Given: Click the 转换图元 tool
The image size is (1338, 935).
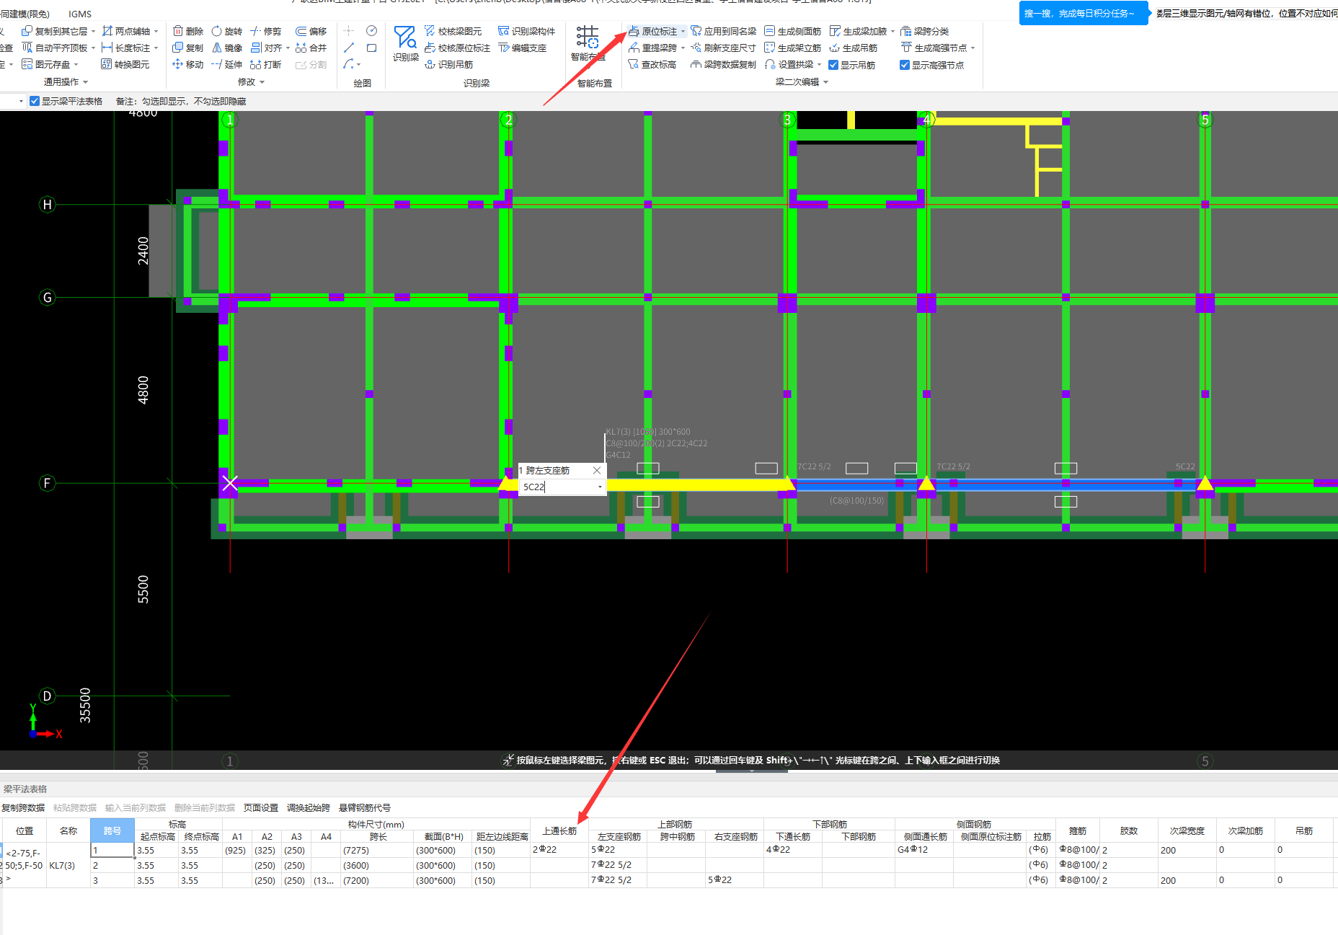Looking at the screenshot, I should tap(125, 64).
